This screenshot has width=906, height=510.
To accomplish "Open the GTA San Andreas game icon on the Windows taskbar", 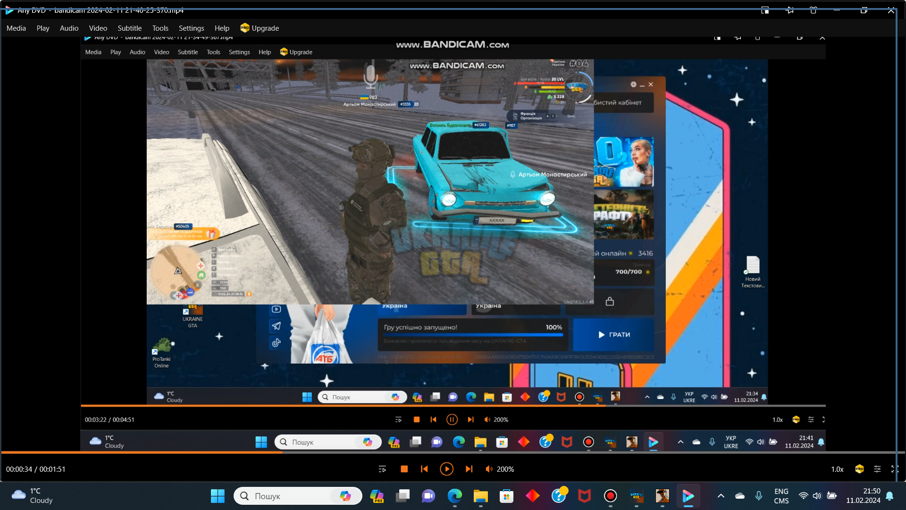I will (663, 496).
